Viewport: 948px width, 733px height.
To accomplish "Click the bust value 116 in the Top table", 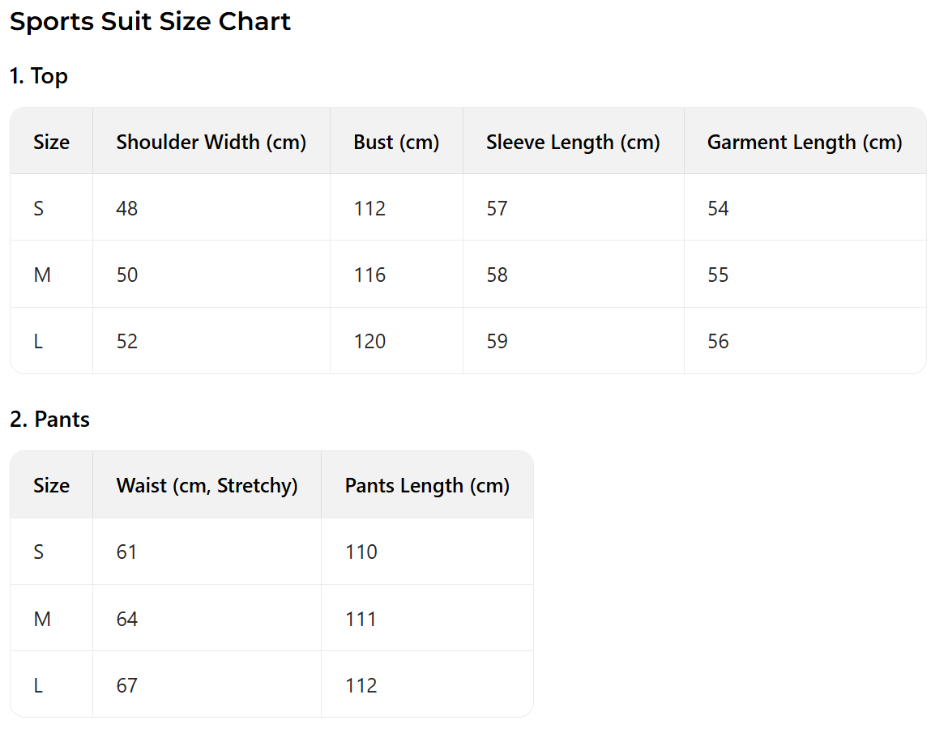I will pyautogui.click(x=369, y=275).
